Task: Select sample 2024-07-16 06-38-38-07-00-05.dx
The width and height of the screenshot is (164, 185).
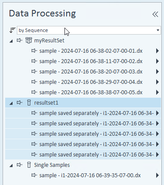Action: (x=91, y=92)
